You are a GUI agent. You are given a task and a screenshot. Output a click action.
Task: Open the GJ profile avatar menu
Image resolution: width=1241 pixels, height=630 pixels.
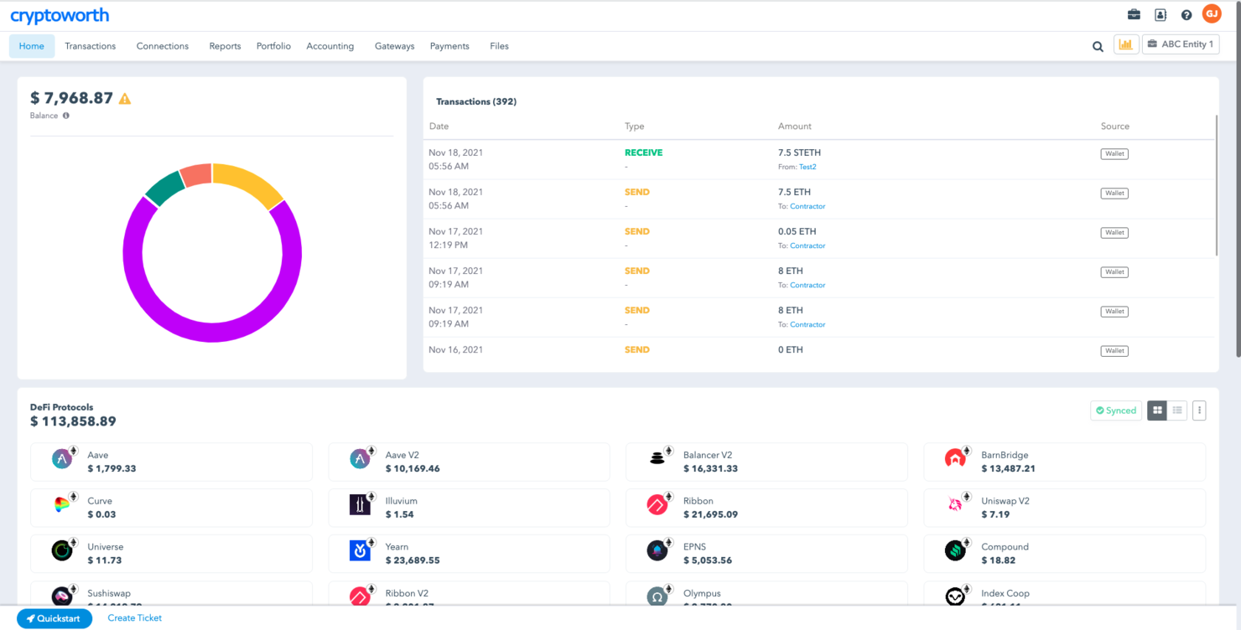coord(1211,14)
